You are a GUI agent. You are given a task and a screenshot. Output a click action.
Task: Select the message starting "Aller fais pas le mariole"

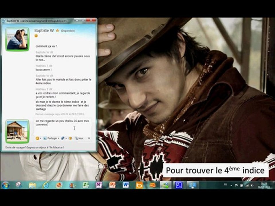(64, 81)
